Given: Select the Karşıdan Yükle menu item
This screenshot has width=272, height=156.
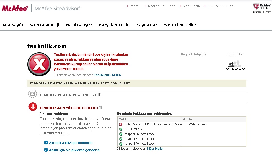Looking at the screenshot, I should (114, 25).
